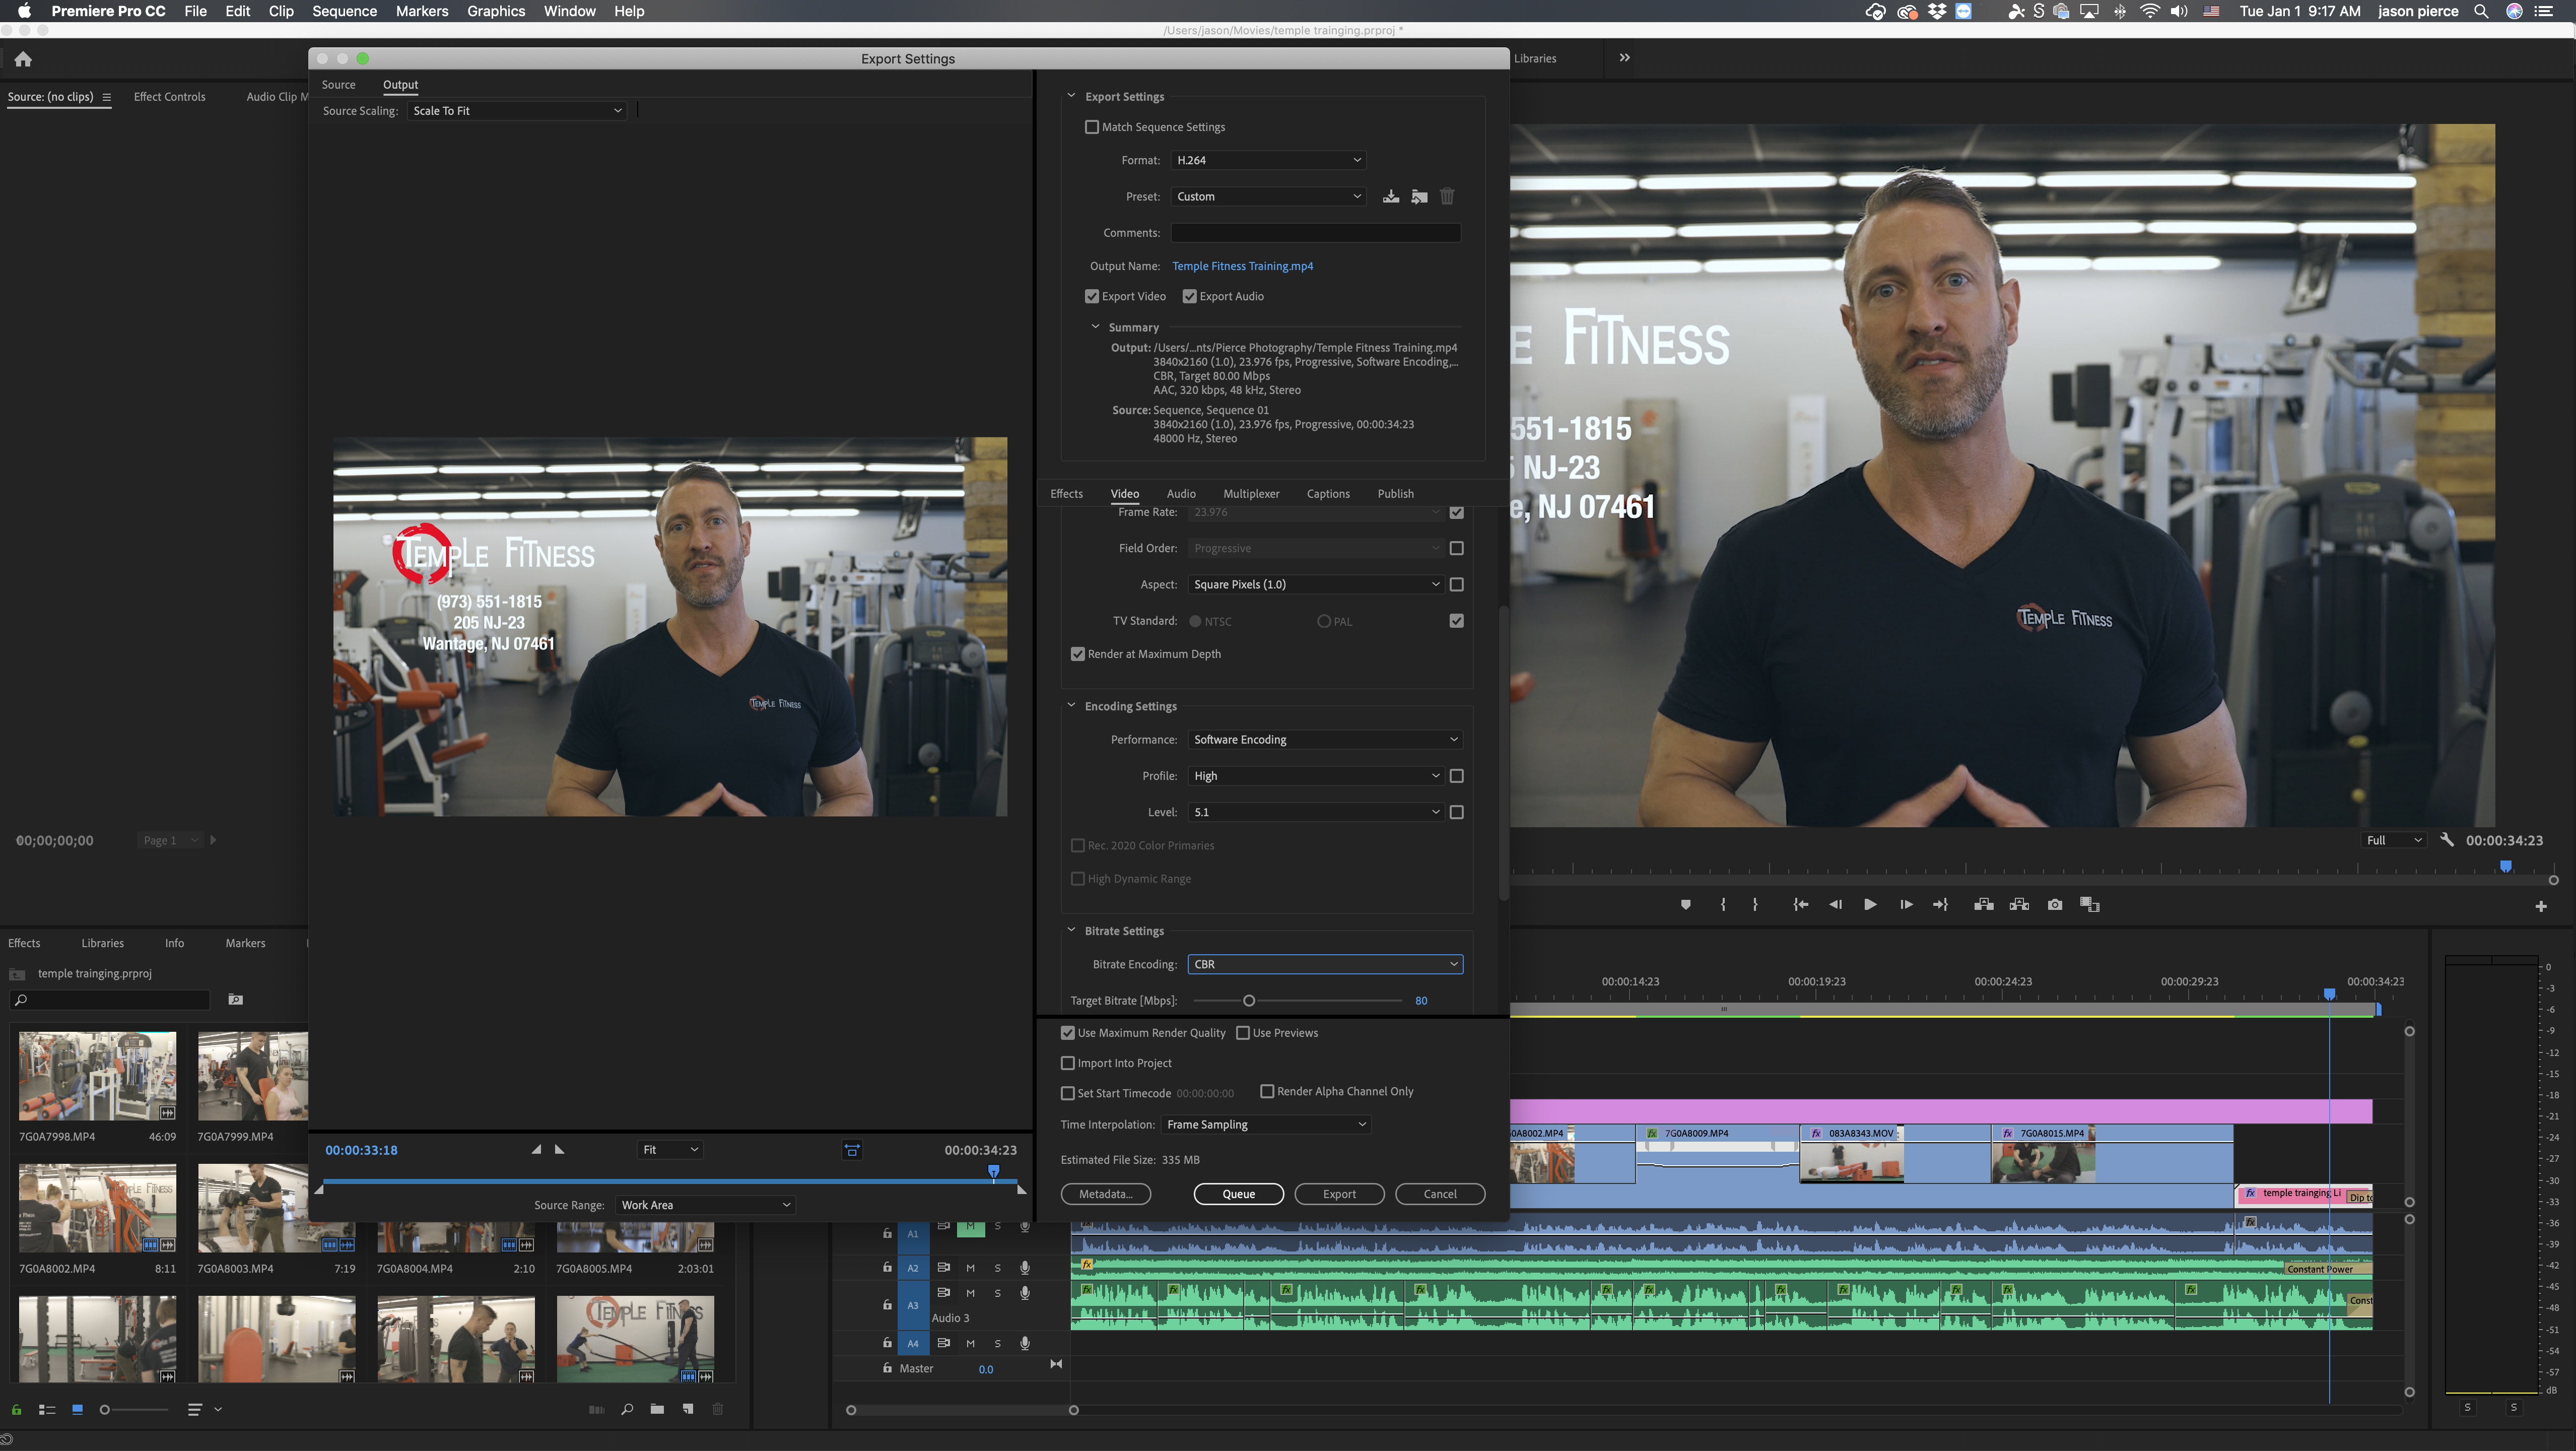This screenshot has width=2576, height=1451.
Task: Toggle Use Maximum Render Quality
Action: pos(1067,1033)
